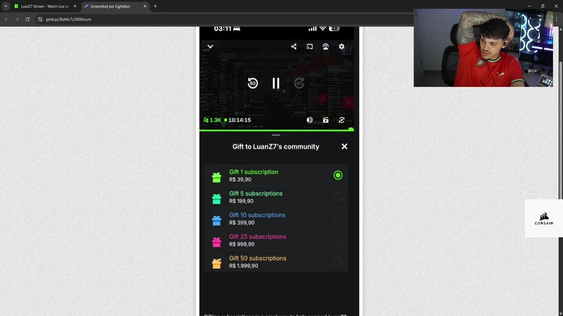
Task: Select the Gift 5 subscriptions radio button
Action: 338,197
